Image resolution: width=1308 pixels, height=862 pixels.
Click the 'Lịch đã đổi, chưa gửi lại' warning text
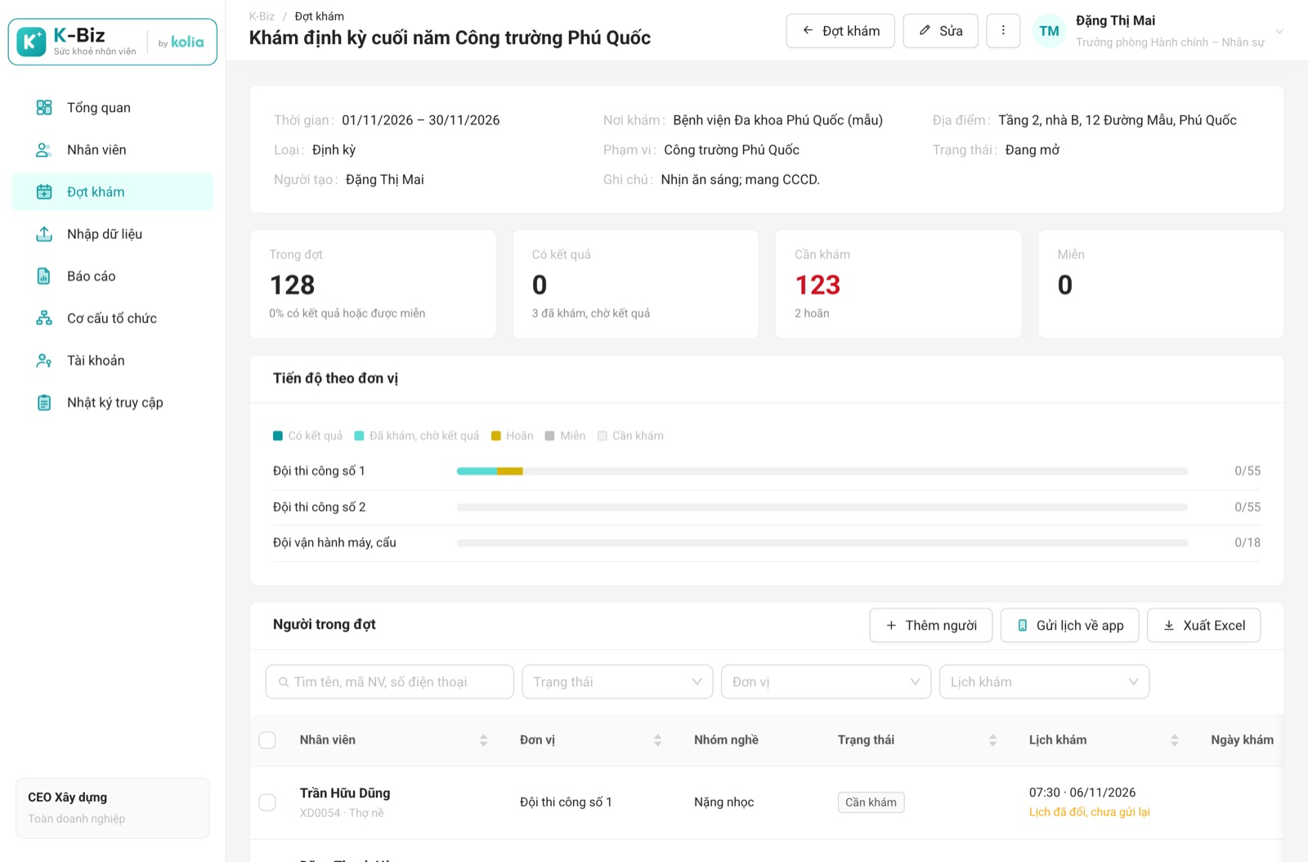pyautogui.click(x=1089, y=812)
